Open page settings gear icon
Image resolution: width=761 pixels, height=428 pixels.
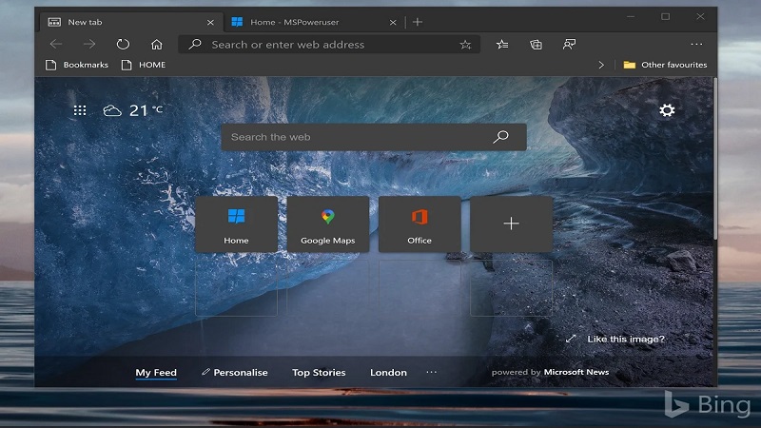(667, 110)
